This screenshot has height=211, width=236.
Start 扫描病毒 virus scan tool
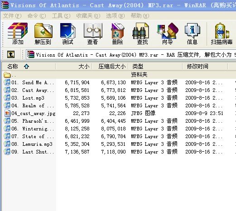tap(222, 34)
